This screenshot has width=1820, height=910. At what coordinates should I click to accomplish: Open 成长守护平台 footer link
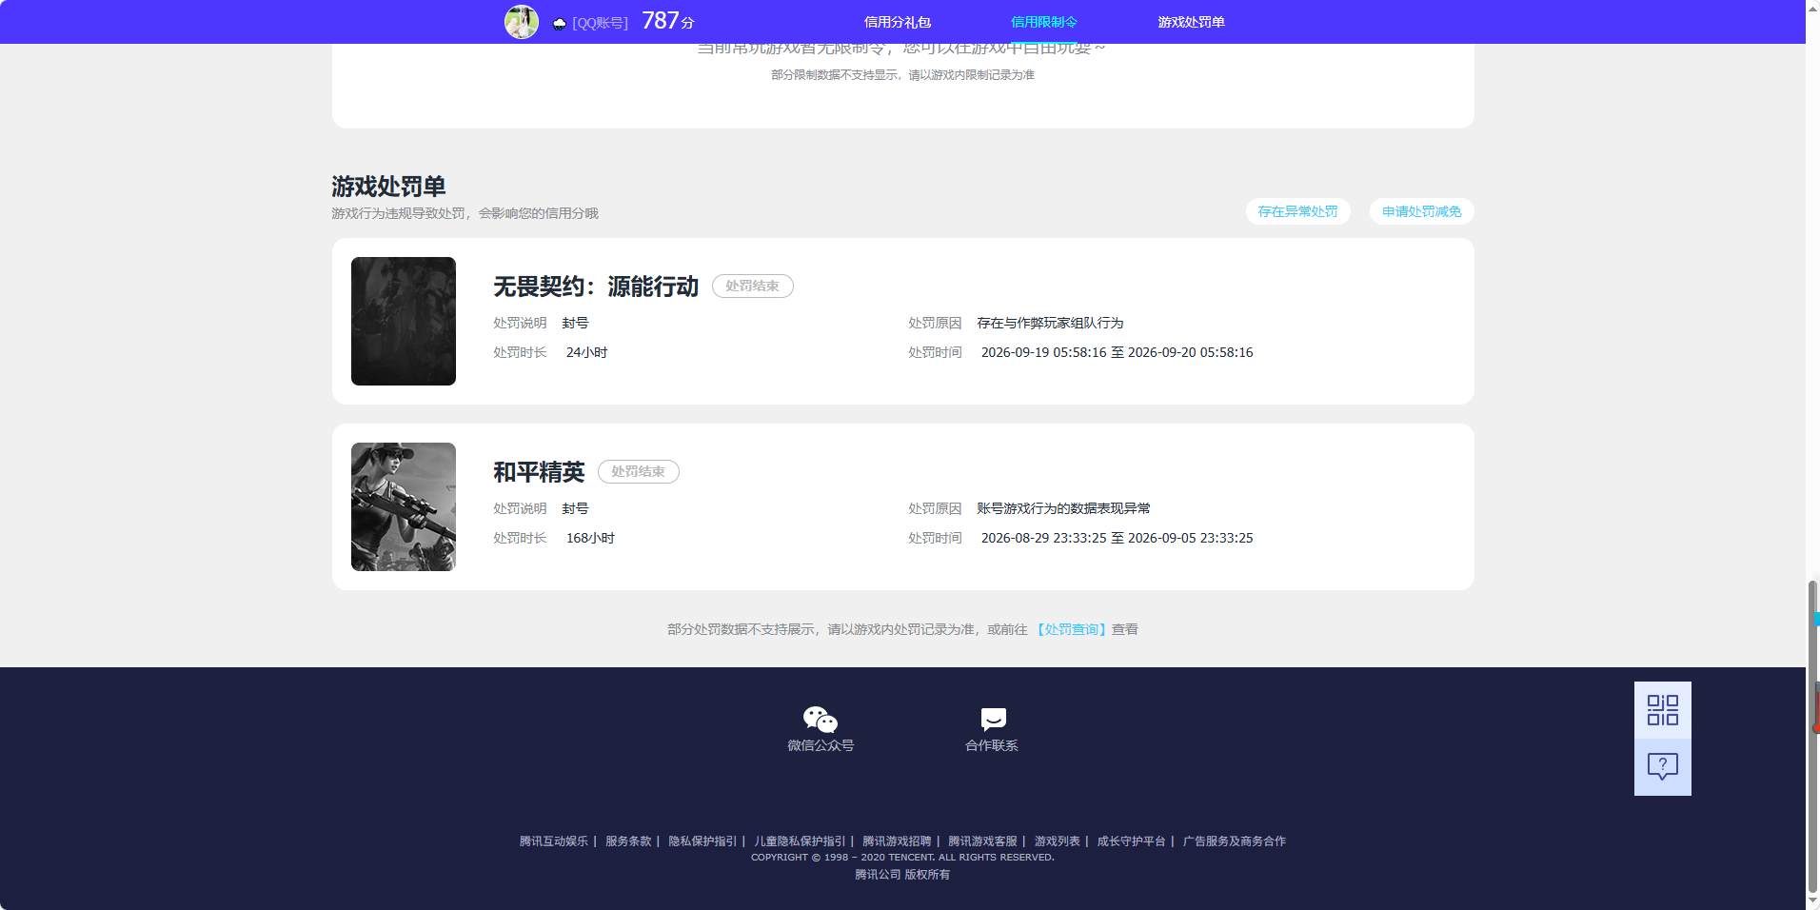[1131, 841]
